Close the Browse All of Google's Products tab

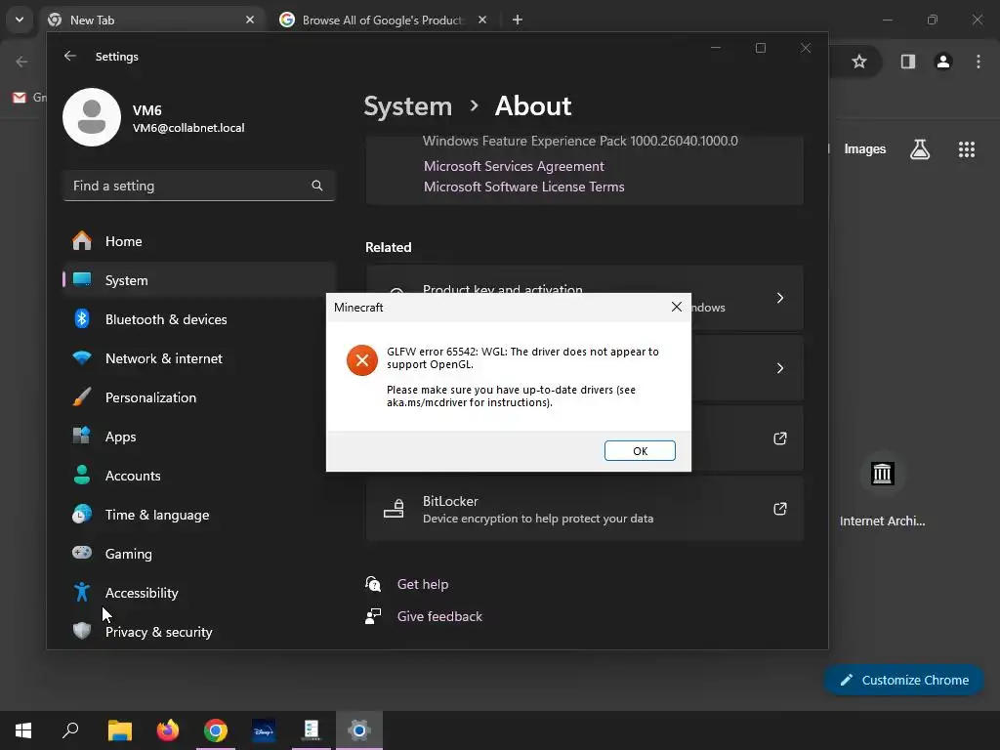482,21
